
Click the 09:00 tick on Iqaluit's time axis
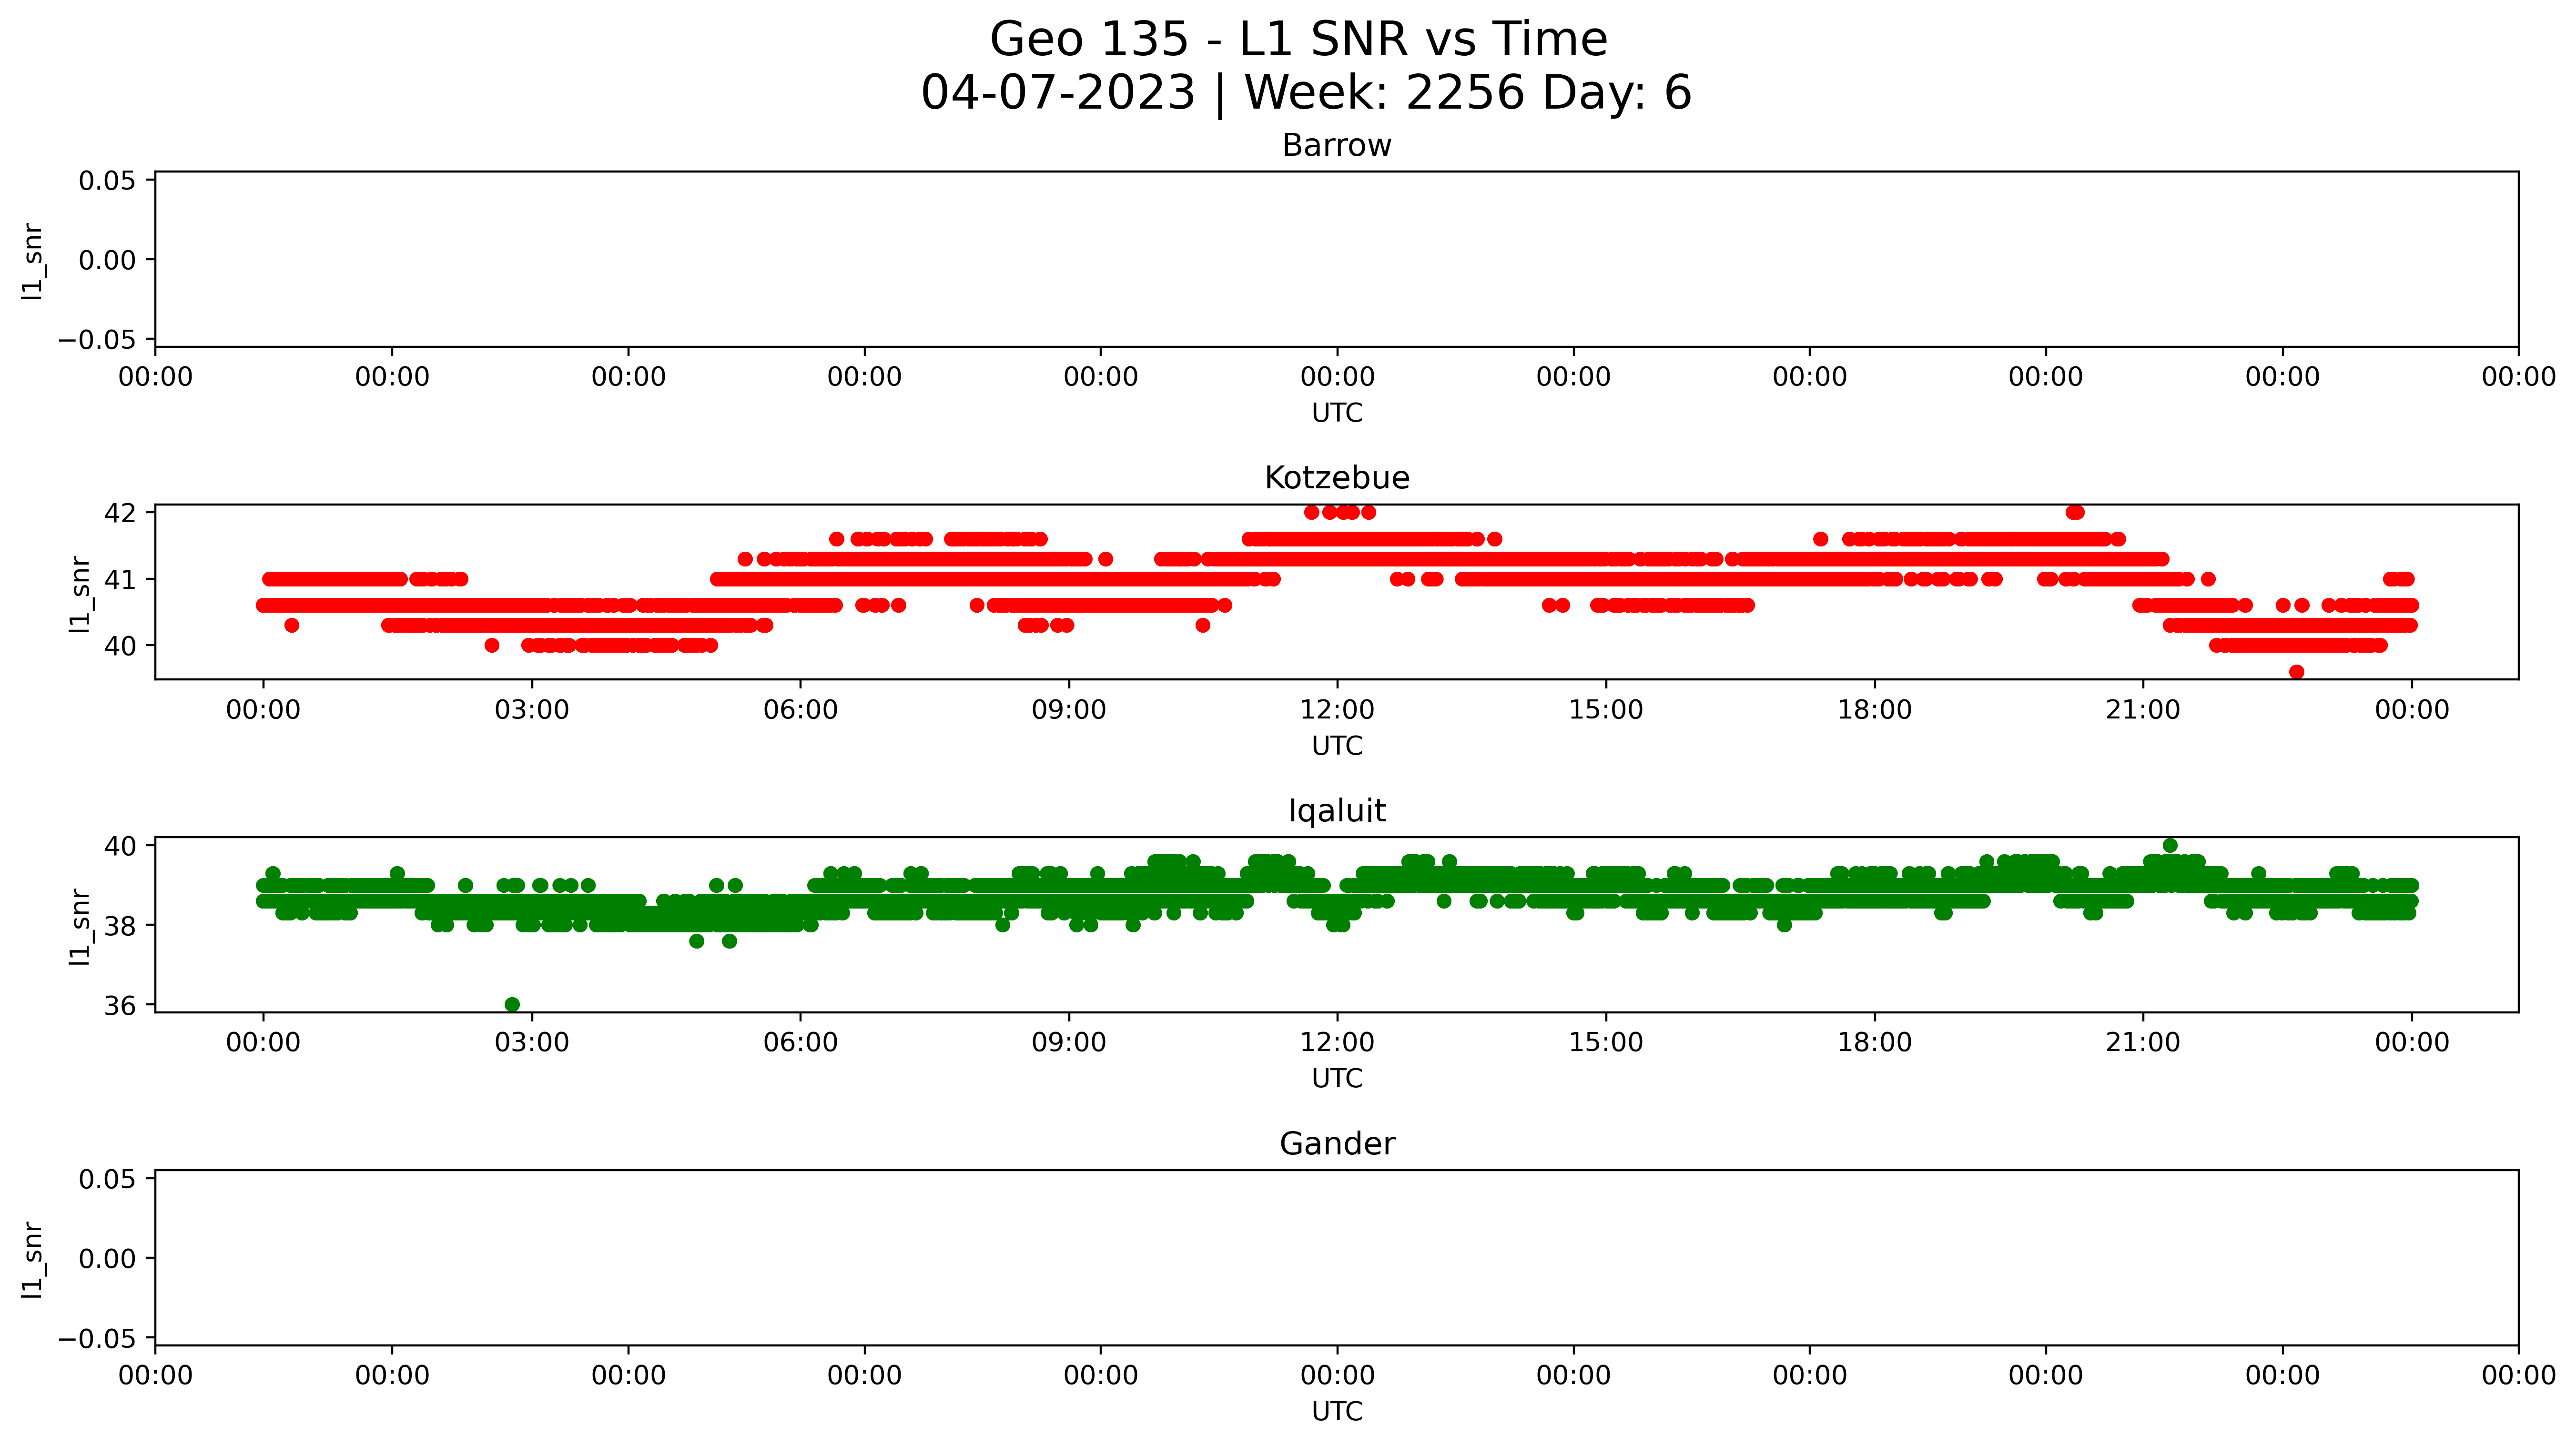pyautogui.click(x=1069, y=1043)
